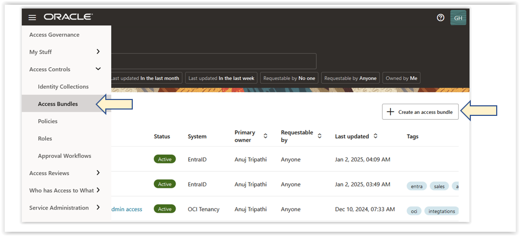Click the Oracle logo

(68, 17)
